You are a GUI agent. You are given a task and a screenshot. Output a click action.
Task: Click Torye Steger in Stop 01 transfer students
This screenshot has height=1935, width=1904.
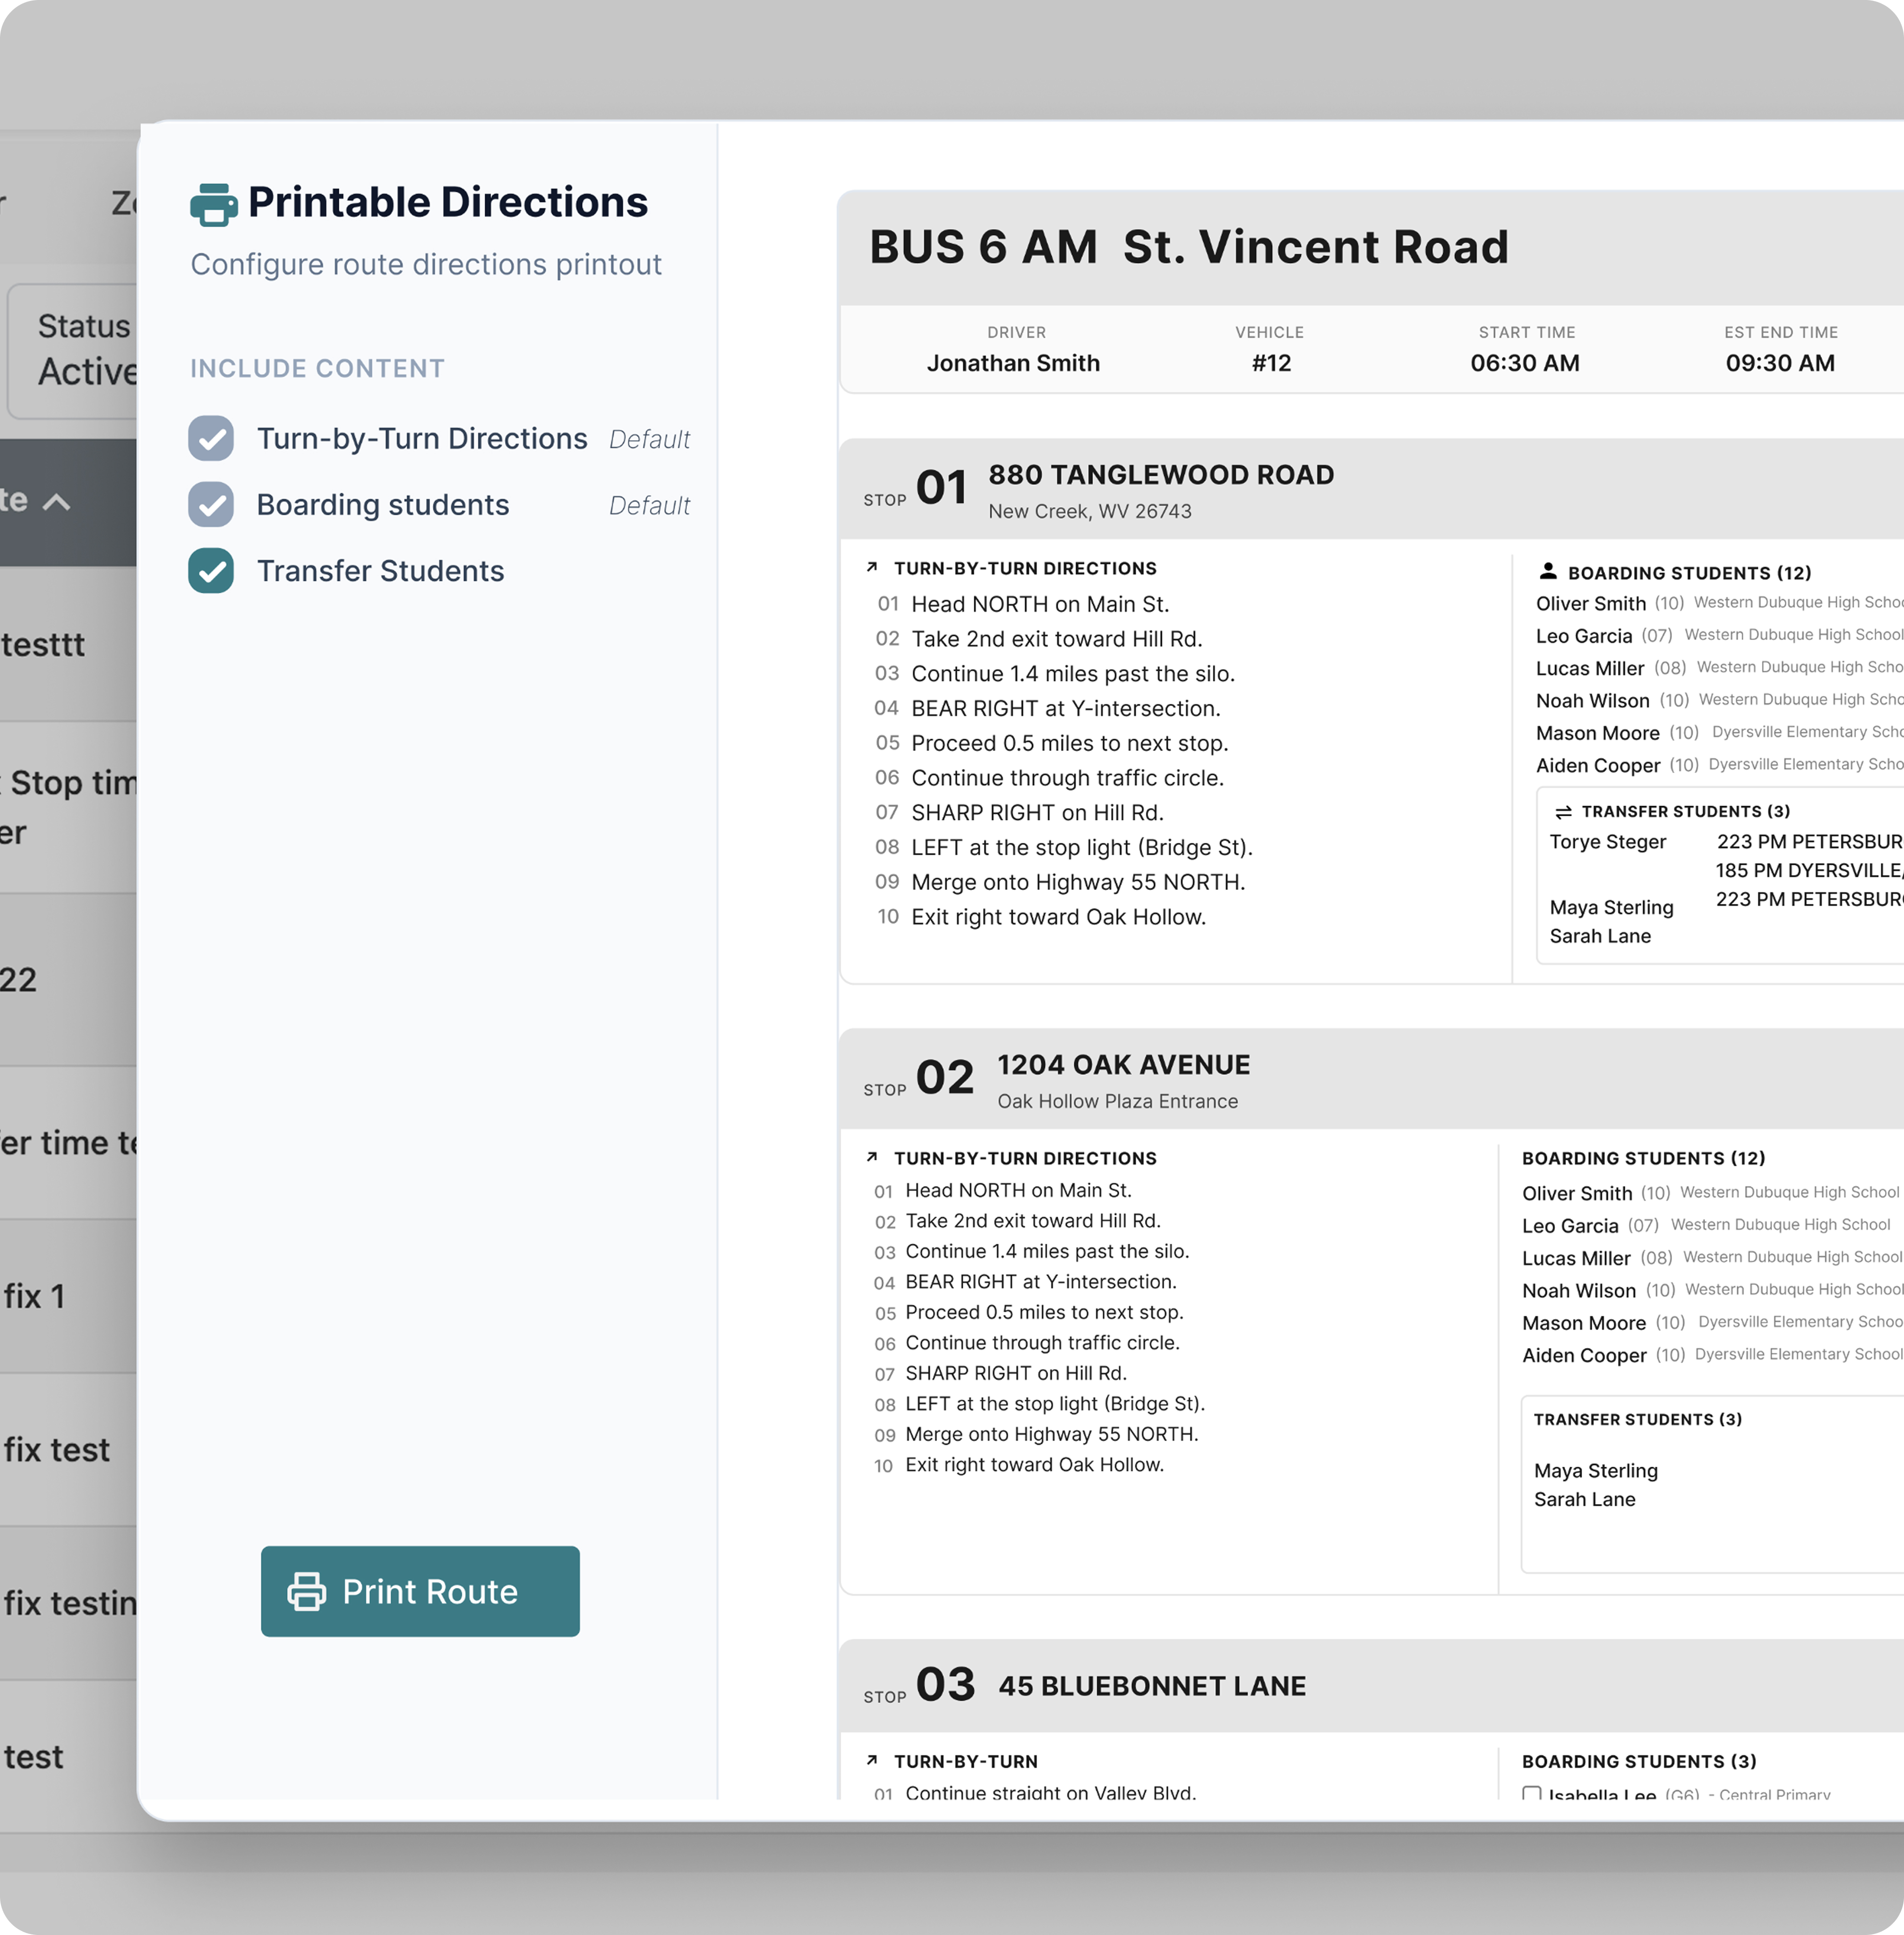(x=1608, y=842)
